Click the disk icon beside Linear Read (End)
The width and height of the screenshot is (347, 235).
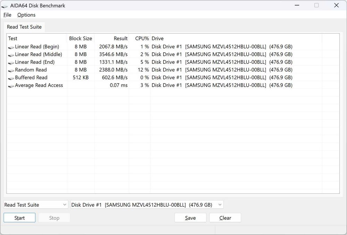(11, 63)
